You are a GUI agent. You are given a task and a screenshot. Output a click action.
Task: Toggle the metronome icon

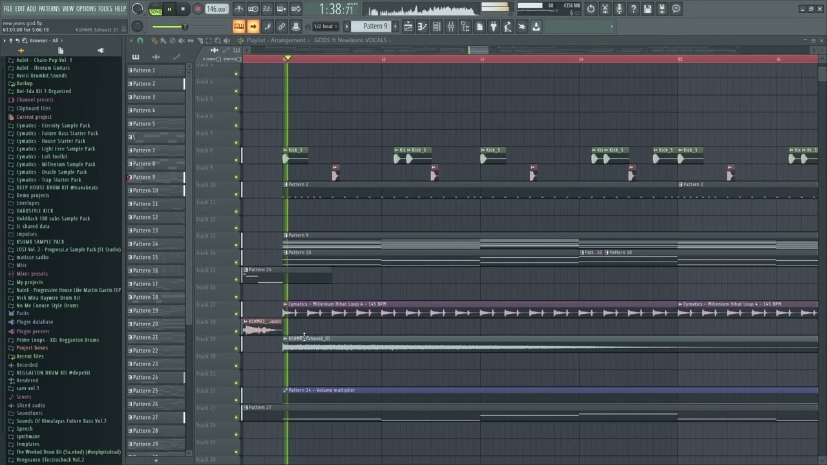point(239,9)
